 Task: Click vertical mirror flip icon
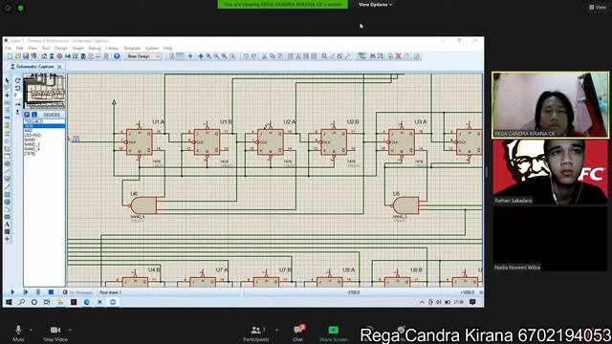(17, 112)
